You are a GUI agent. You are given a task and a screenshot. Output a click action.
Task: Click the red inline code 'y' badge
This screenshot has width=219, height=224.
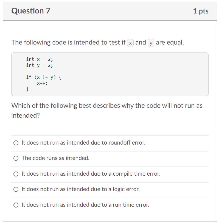tap(151, 43)
